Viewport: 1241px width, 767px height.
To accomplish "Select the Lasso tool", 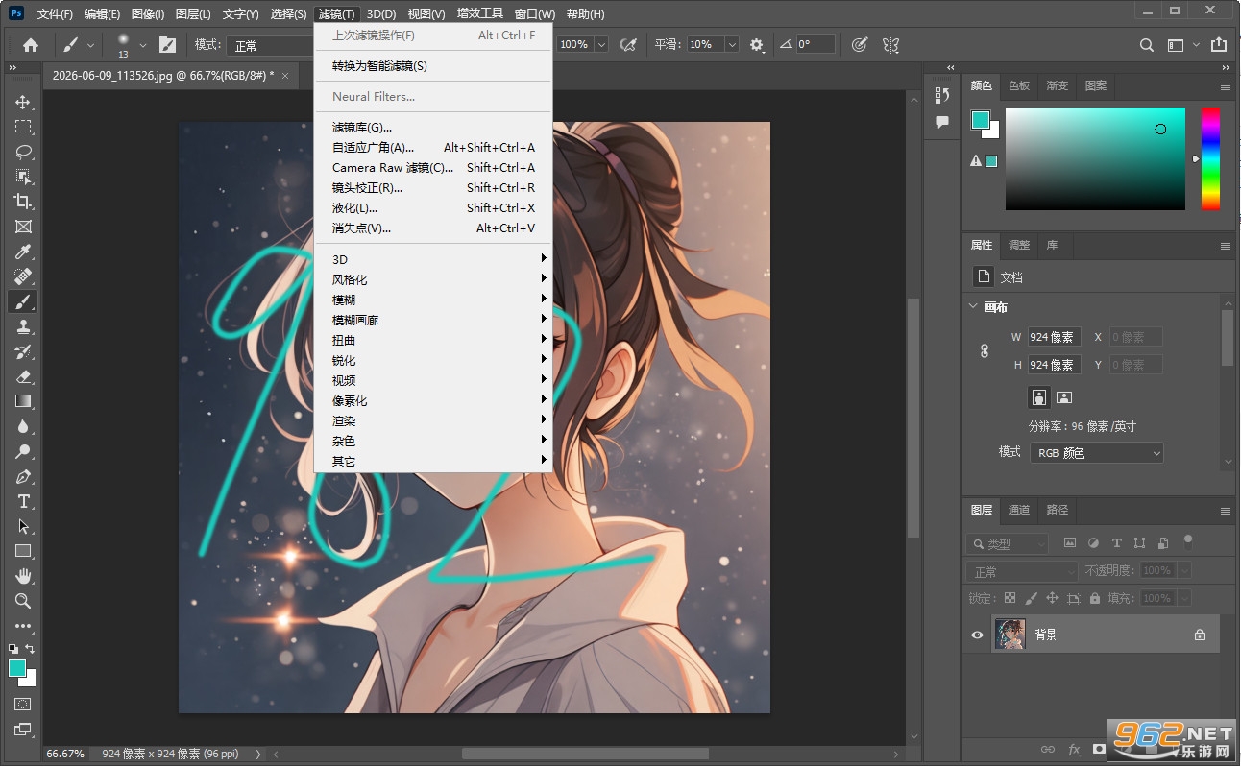I will point(23,152).
